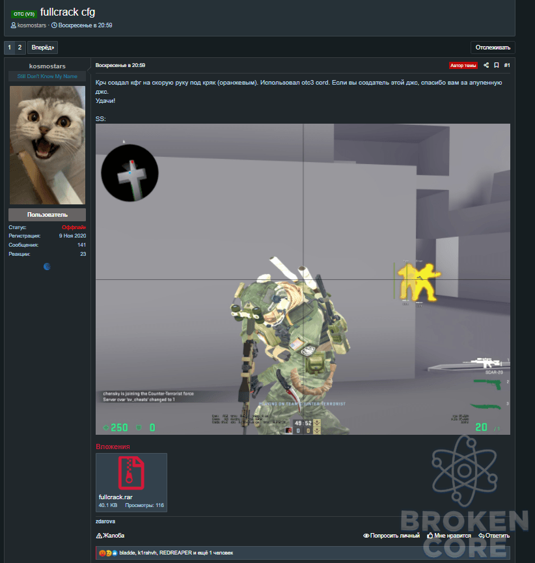This screenshot has width=535, height=563.
Task: Open kosmostars profile from sidebar username
Action: coord(47,66)
